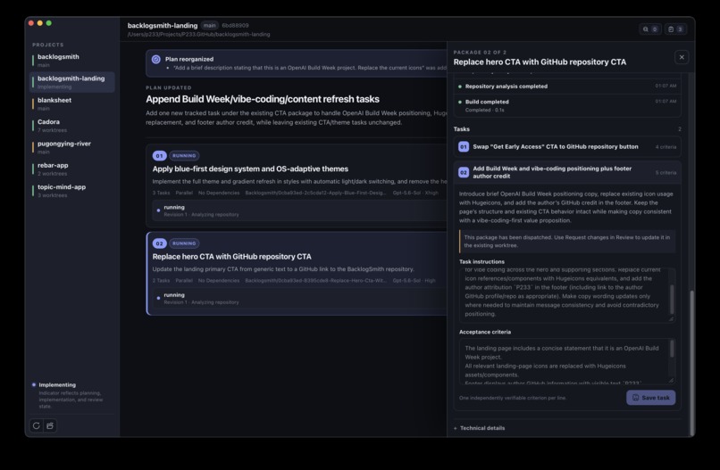Click the 5 criteria label
The image size is (720, 470).
666,173
